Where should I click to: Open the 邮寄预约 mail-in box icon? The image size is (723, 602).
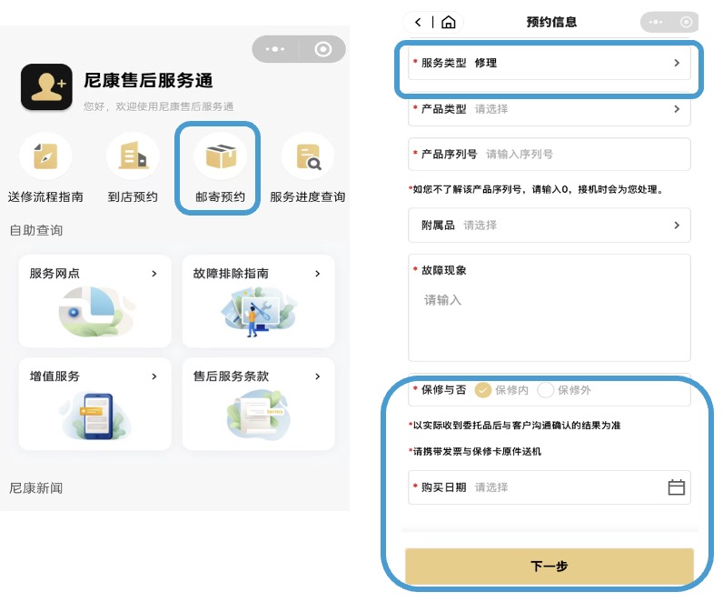tap(220, 157)
